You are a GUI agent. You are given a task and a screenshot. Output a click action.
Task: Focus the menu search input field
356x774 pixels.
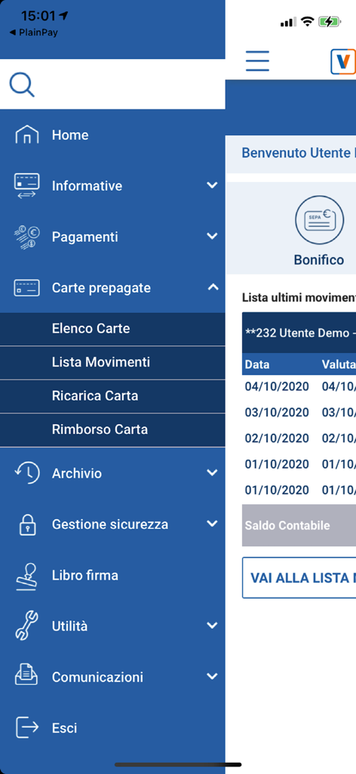112,85
